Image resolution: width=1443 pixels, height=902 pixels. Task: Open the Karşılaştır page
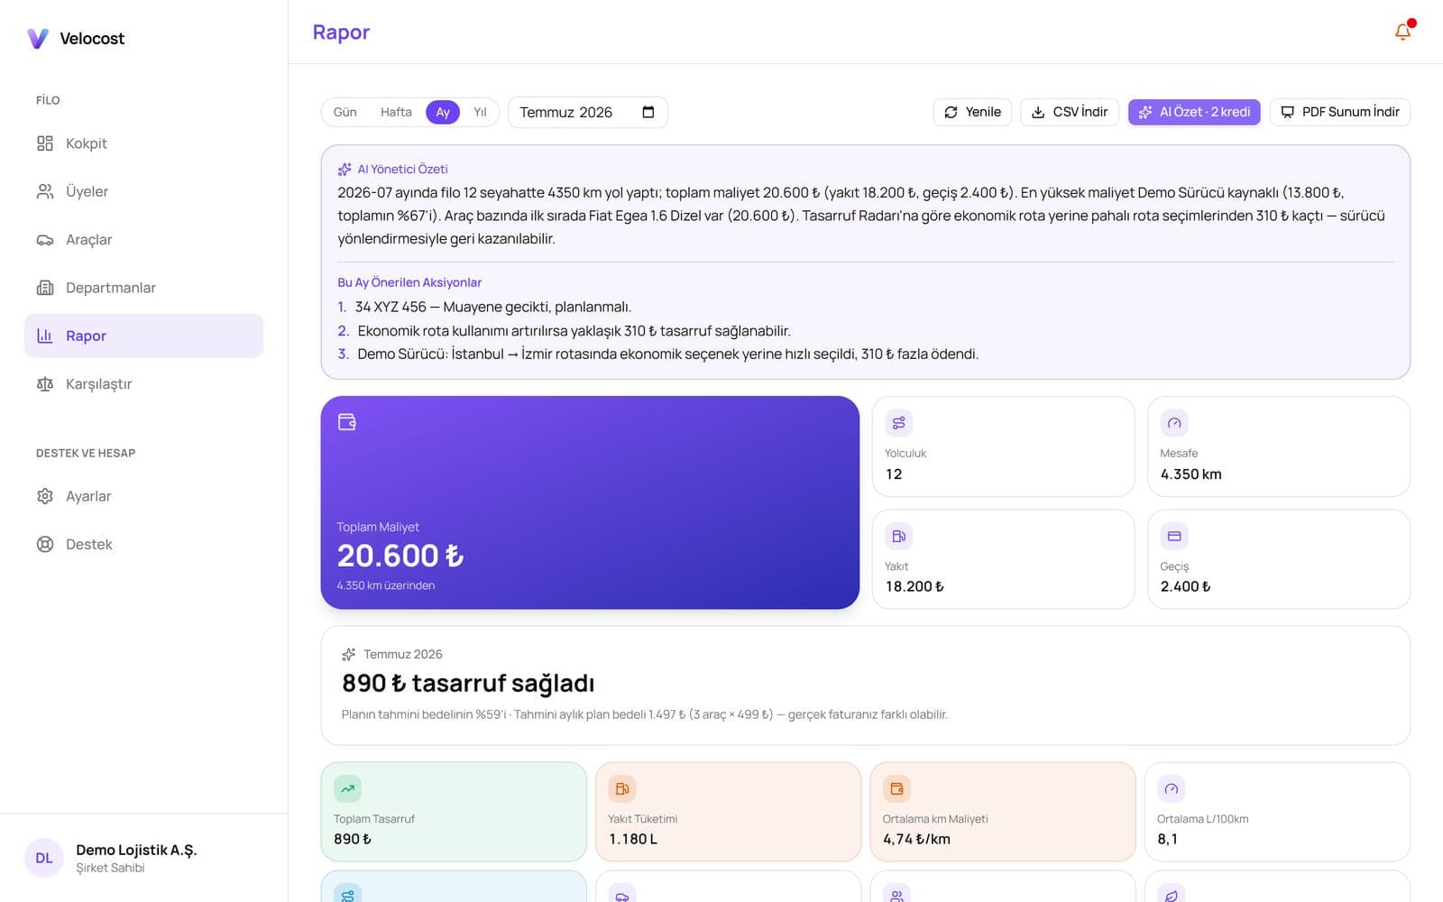coord(143,384)
